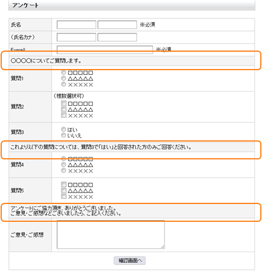Check ××××× checkbox in 質問5
262x273 pixels.
[x=64, y=196]
